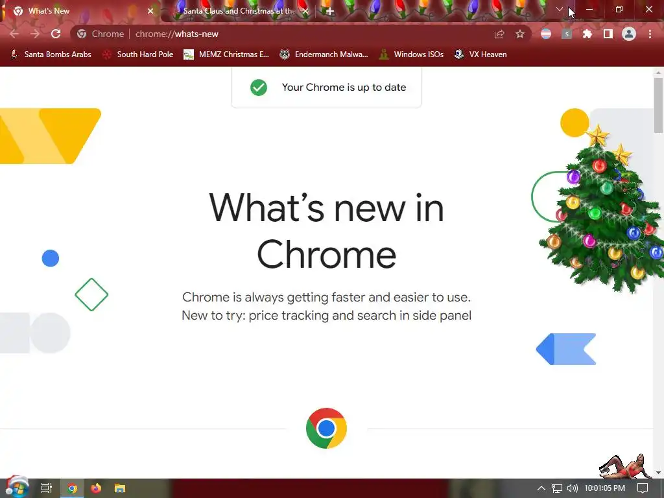This screenshot has width=664, height=498.
Task: Open Task View from the taskbar
Action: [x=46, y=488]
